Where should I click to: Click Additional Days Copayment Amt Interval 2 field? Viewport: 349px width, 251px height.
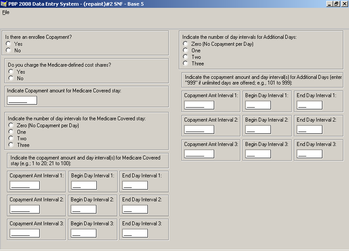click(x=199, y=129)
